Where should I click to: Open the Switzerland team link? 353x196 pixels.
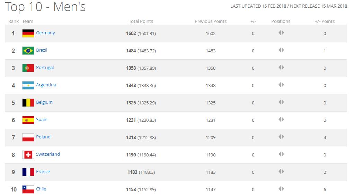click(x=48, y=154)
